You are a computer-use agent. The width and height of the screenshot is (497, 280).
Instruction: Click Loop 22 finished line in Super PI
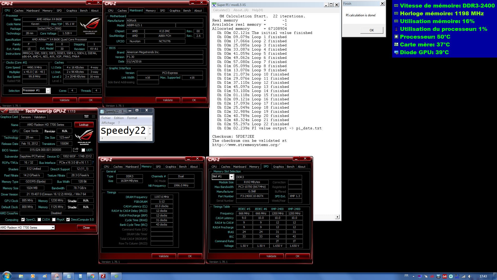tap(253, 124)
